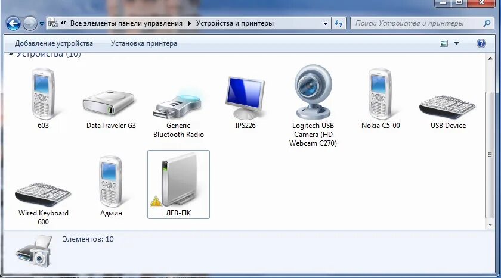Image resolution: width=501 pixels, height=278 pixels.
Task: Open address bar history dropdown
Action: pyautogui.click(x=325, y=24)
